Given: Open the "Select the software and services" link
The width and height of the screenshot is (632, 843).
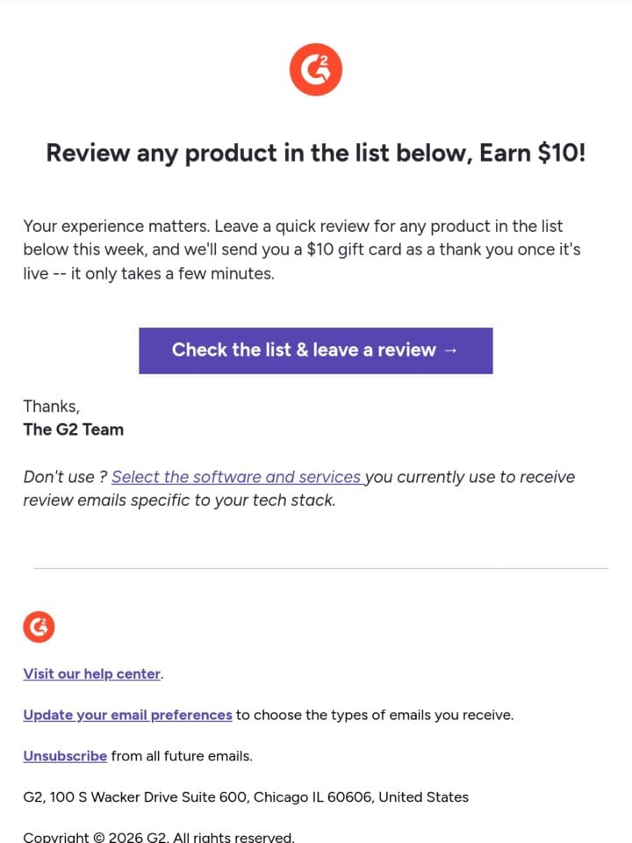Looking at the screenshot, I should 238,477.
